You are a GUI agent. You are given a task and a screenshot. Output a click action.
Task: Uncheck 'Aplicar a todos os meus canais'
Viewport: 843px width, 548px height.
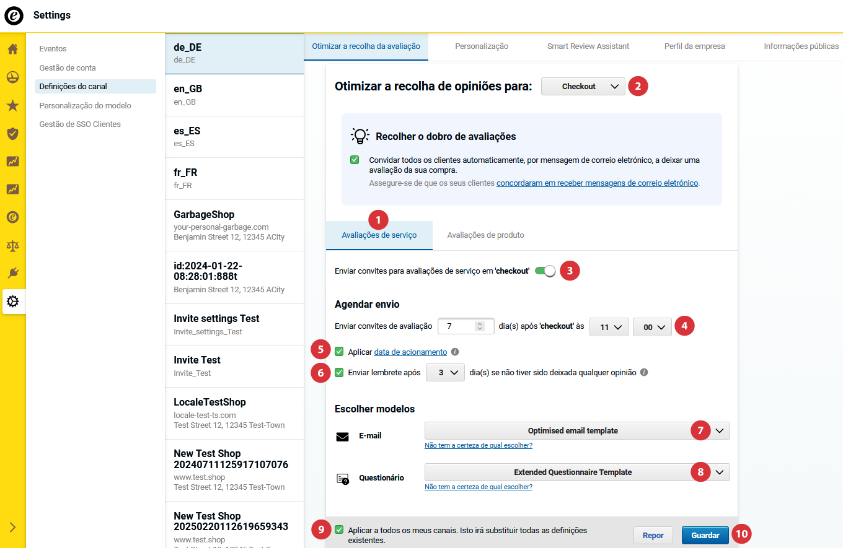tap(339, 530)
